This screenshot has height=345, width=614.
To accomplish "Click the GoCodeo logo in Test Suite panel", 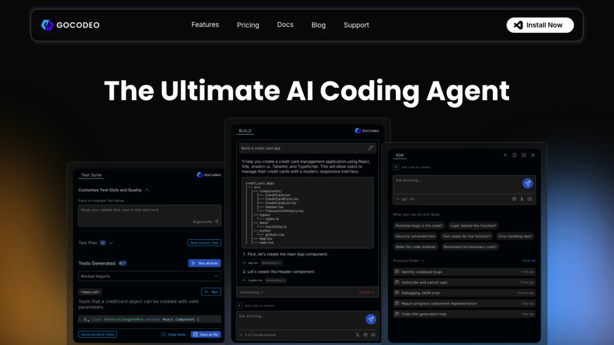I will (209, 175).
